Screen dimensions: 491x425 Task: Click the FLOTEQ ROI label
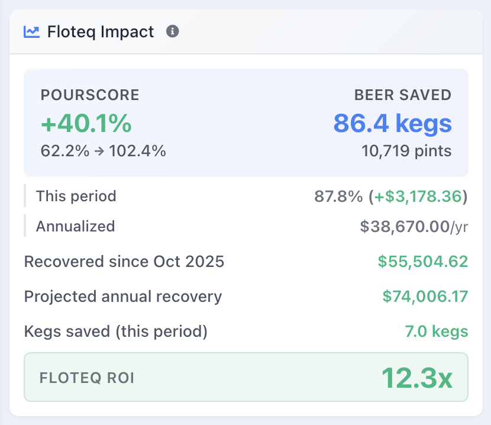coord(87,378)
